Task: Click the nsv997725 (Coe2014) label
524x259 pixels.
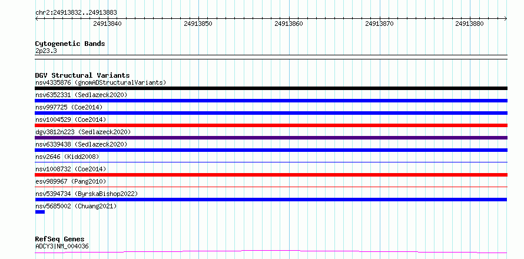Action: pyautogui.click(x=69, y=107)
